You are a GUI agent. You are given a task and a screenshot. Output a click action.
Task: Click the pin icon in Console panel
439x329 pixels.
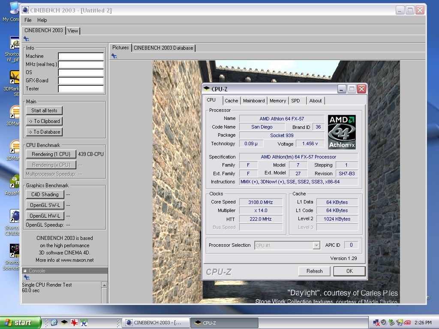26,278
